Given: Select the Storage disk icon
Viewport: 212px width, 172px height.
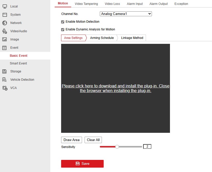Looking at the screenshot, I should tap(4, 71).
